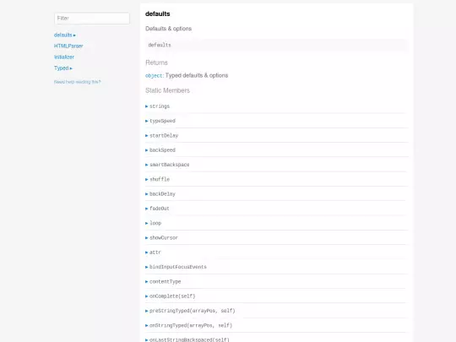Click the Need help reading this link
This screenshot has width=456, height=342.
point(78,82)
